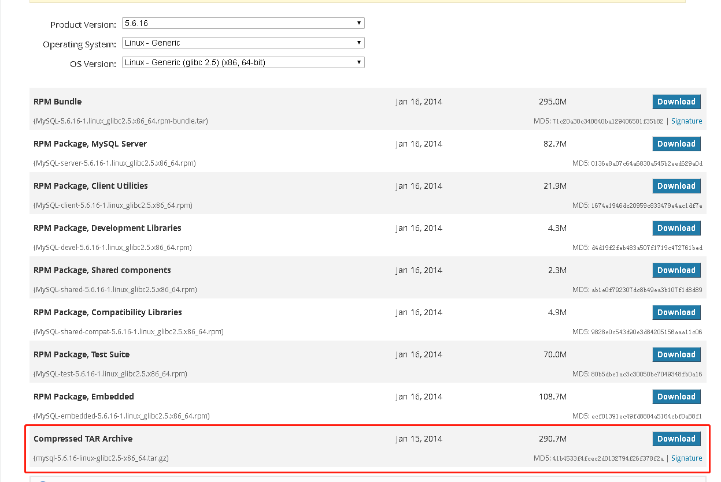Download RPM Package, Development Libraries
This screenshot has width=721, height=482.
coord(676,228)
